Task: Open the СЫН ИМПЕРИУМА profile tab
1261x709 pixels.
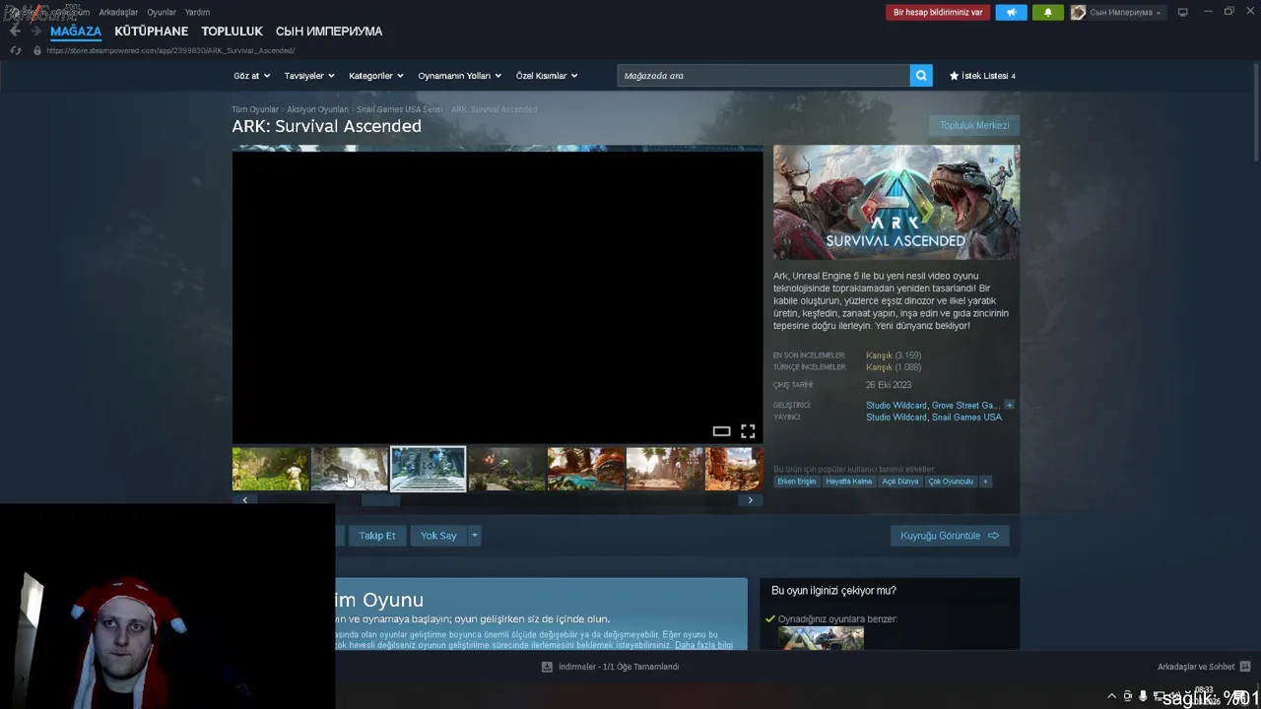Action: click(x=329, y=32)
